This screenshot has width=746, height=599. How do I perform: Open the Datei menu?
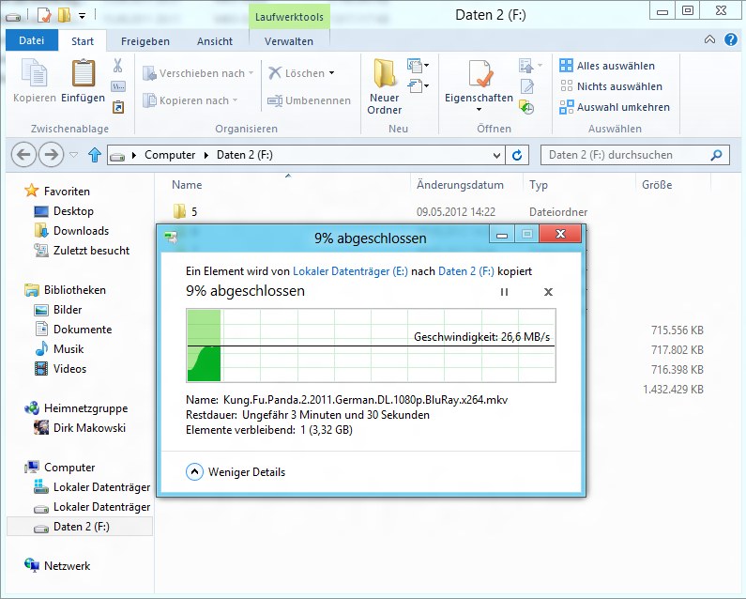click(31, 40)
